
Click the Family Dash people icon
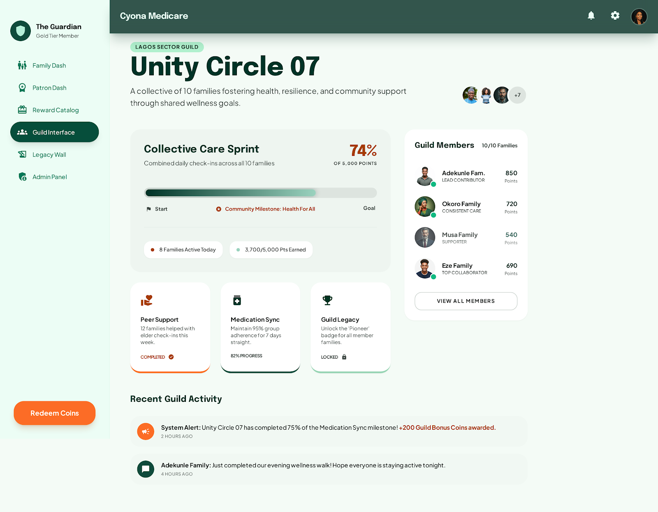22,65
